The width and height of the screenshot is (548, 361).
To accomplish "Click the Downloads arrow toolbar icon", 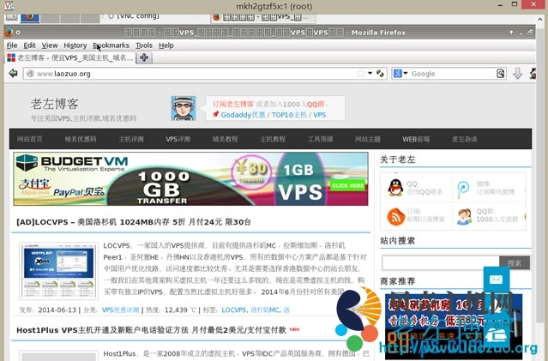I will (517, 74).
